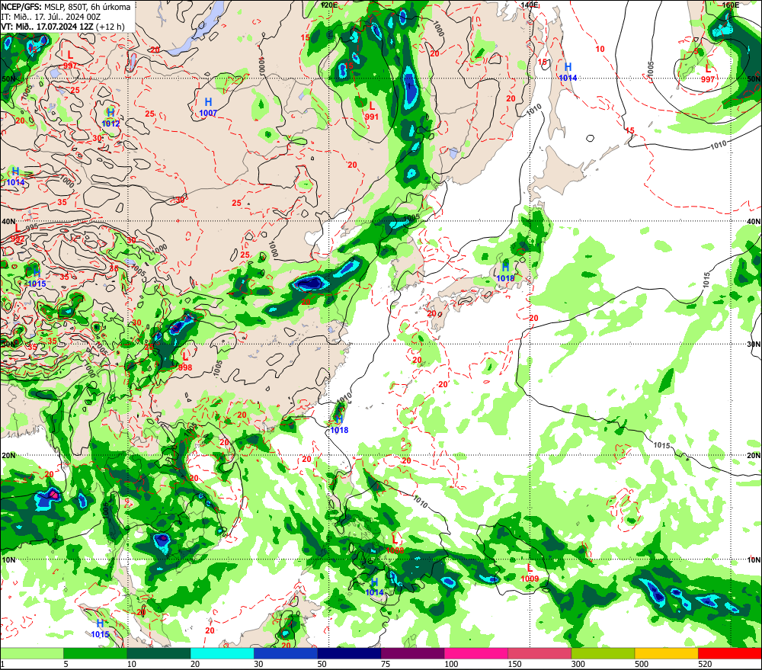Click the L 1009 low pressure marker
The width and height of the screenshot is (762, 670).
pos(530,572)
